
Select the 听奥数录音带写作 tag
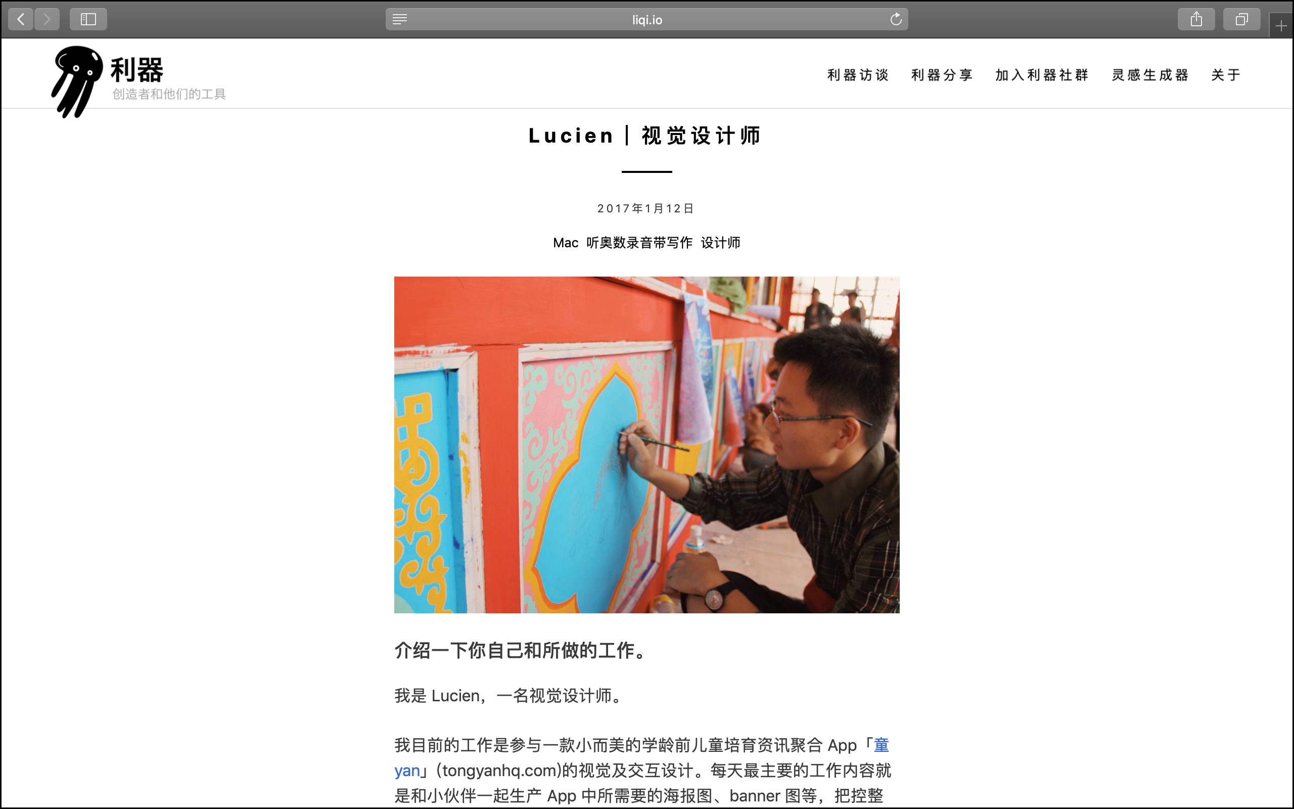639,243
